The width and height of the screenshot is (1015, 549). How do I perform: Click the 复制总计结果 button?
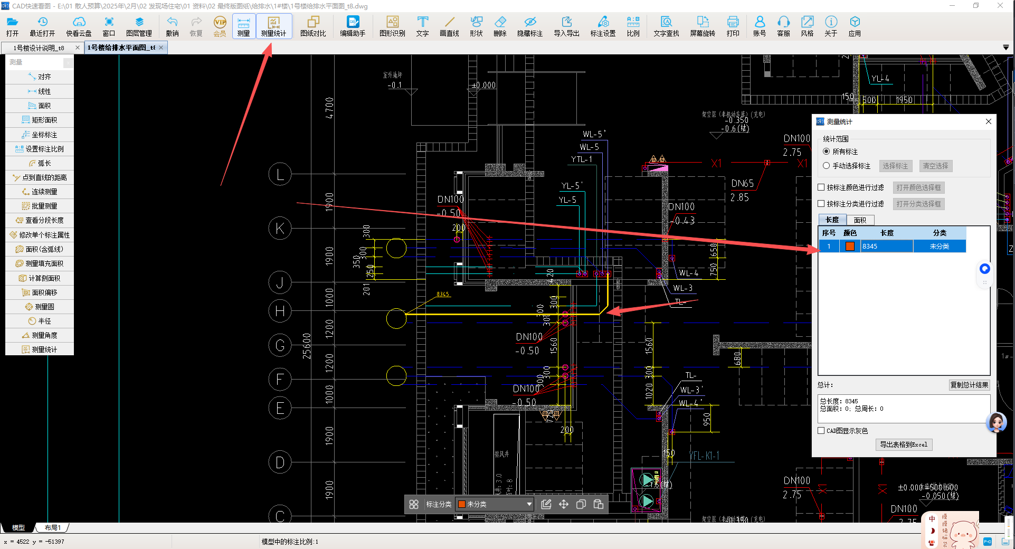[969, 385]
